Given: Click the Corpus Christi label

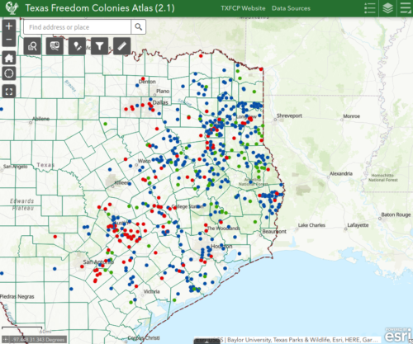Looking at the screenshot, I should (144, 337).
